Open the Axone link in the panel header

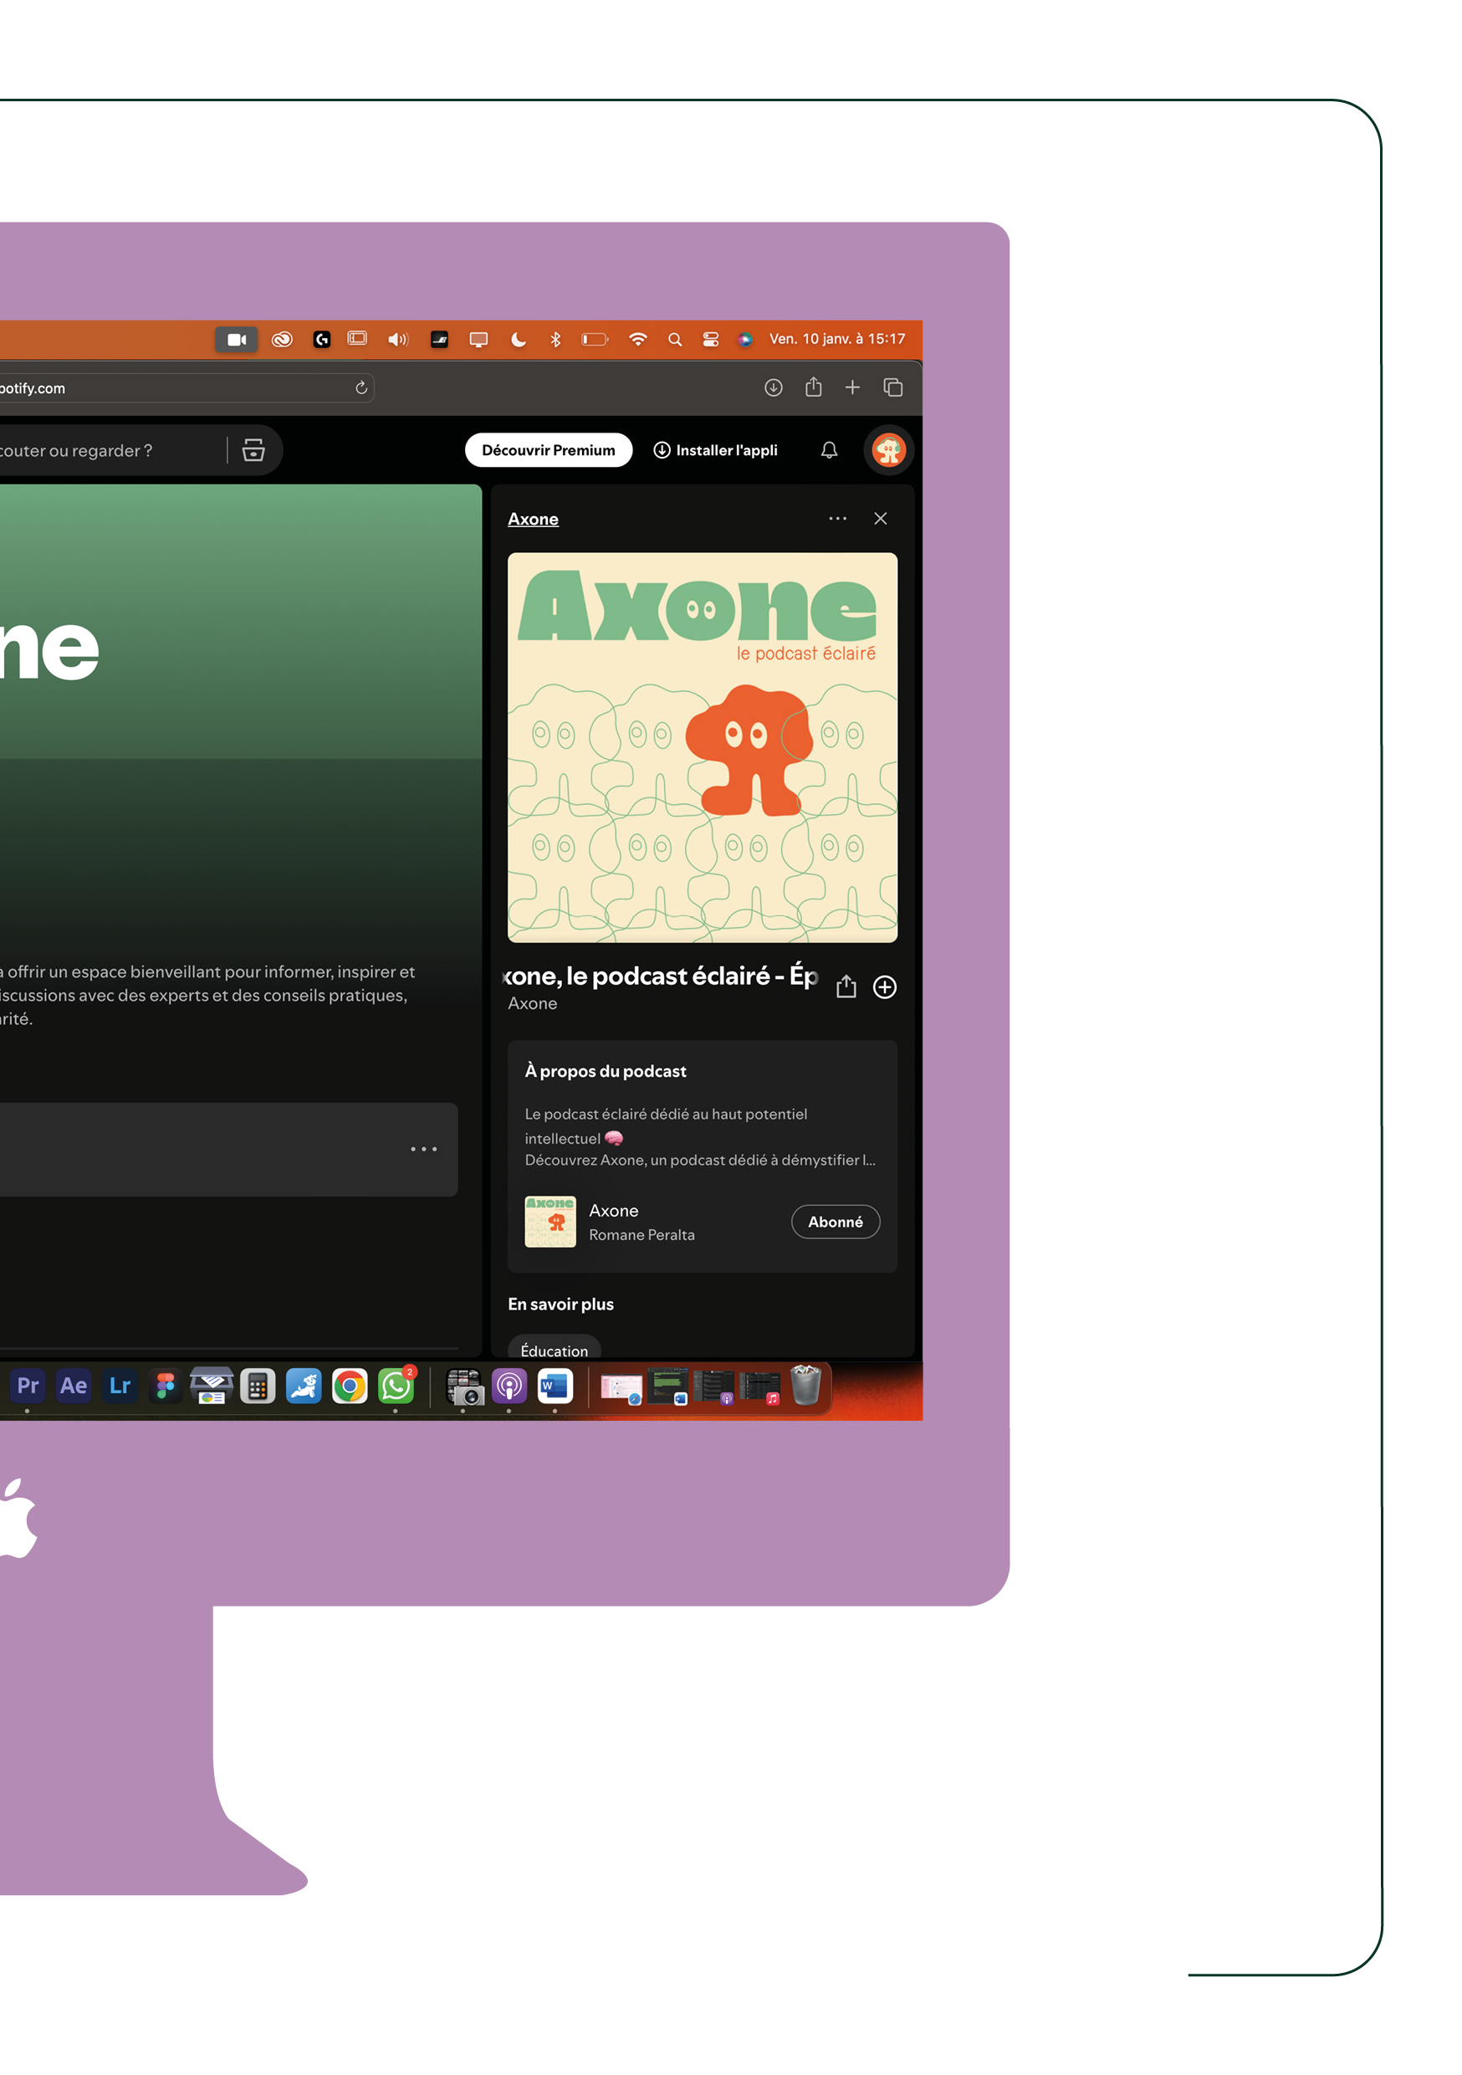coord(533,519)
